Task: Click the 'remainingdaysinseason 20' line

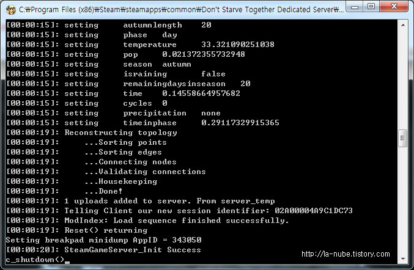Action: (x=128, y=84)
